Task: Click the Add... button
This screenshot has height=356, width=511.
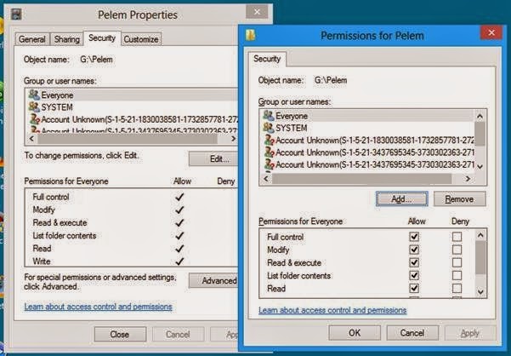Action: tap(402, 198)
